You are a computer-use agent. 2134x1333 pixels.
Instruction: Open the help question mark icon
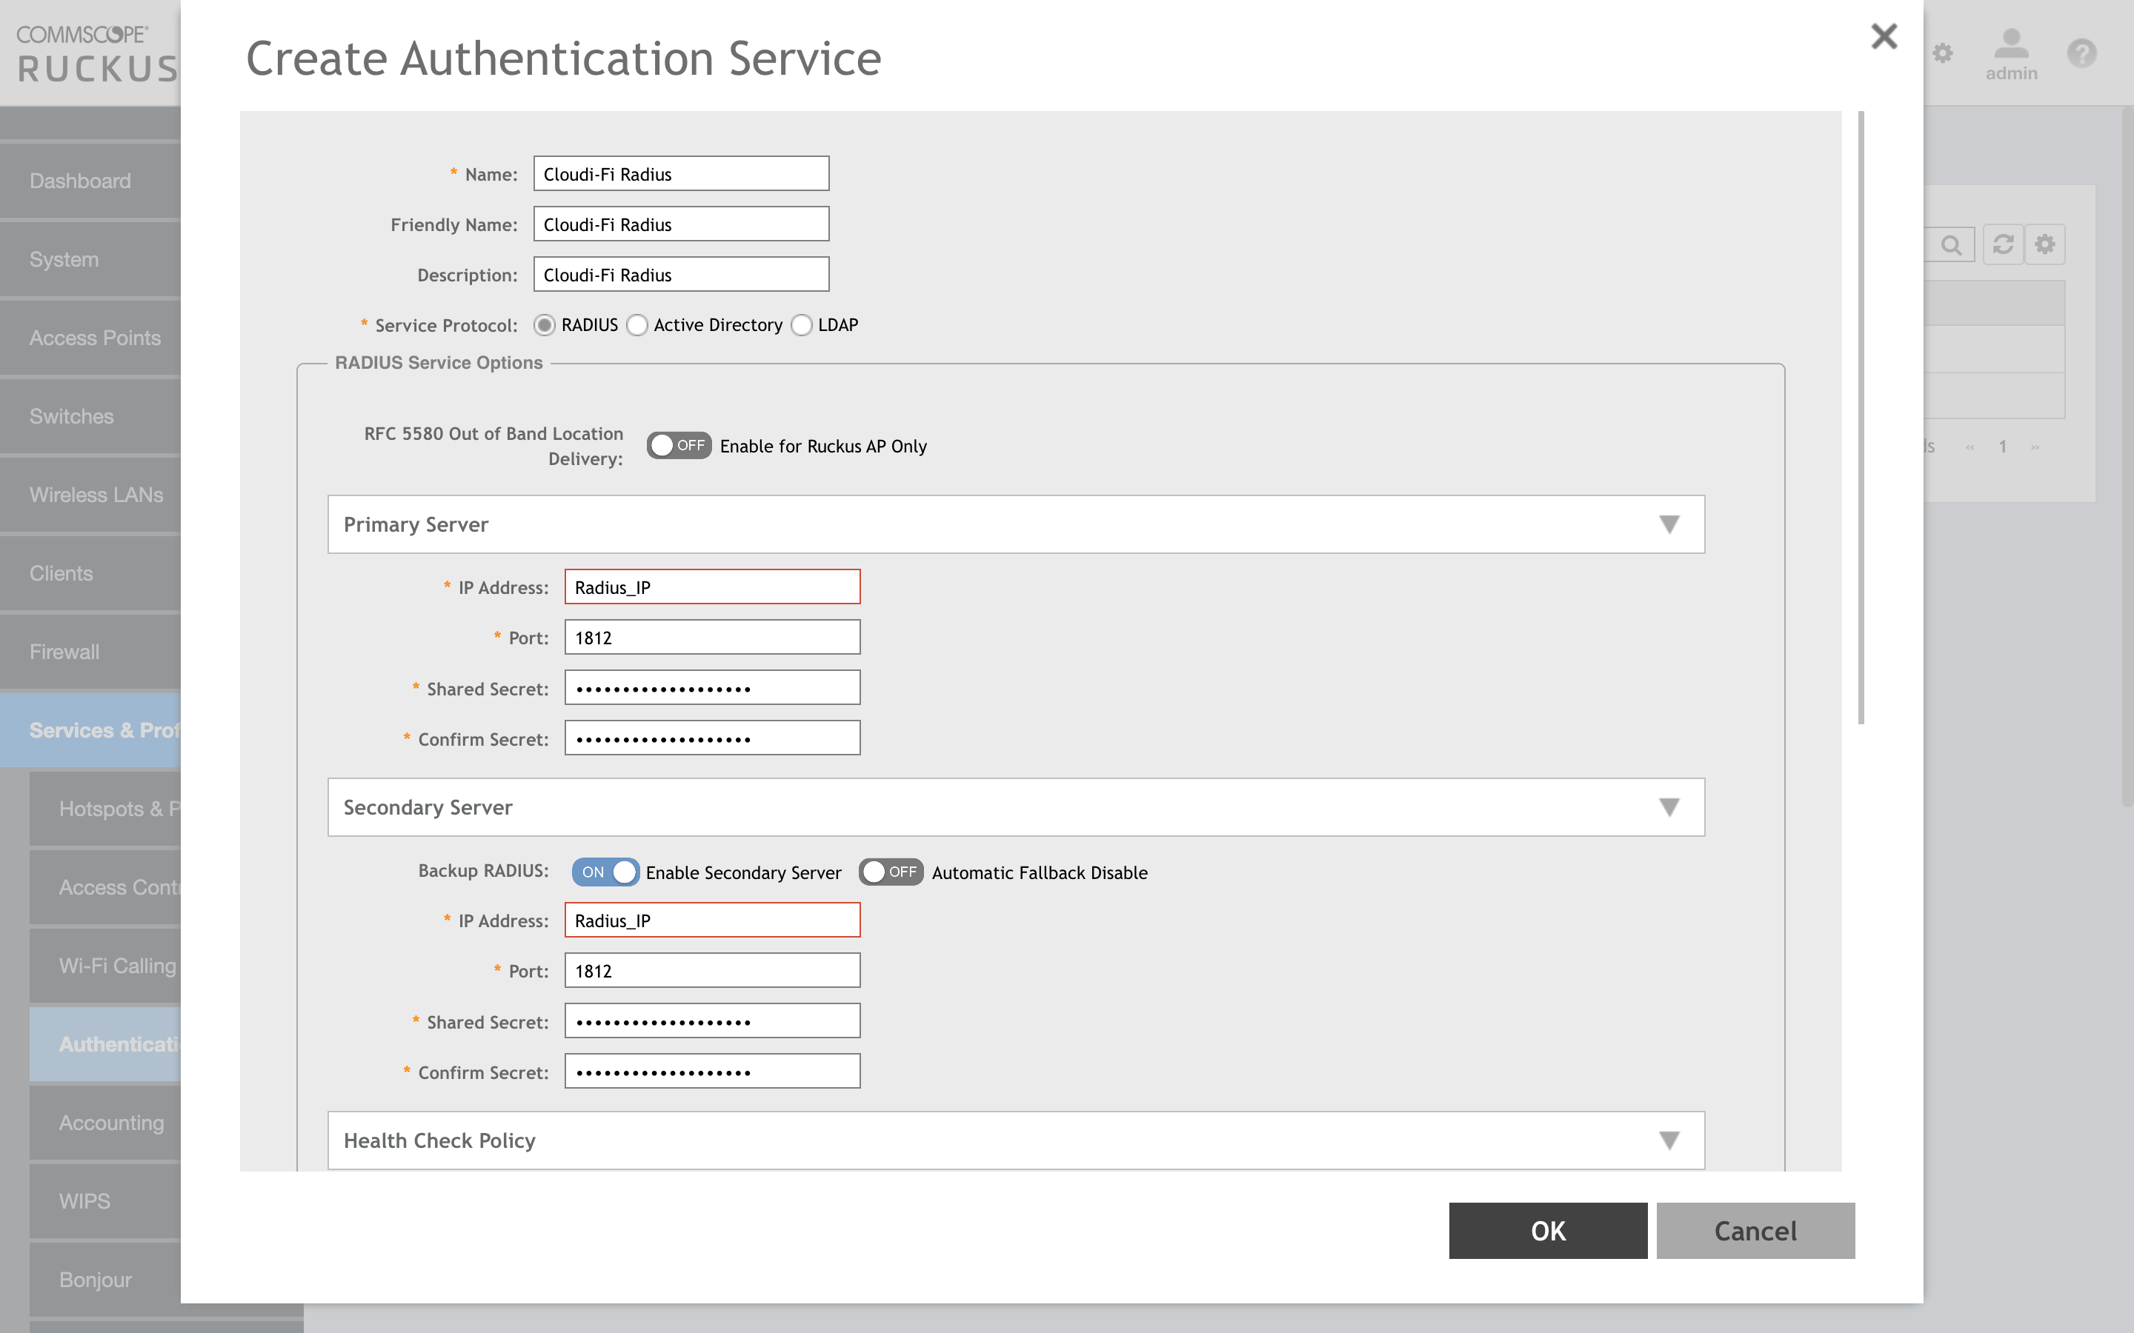(x=2083, y=54)
